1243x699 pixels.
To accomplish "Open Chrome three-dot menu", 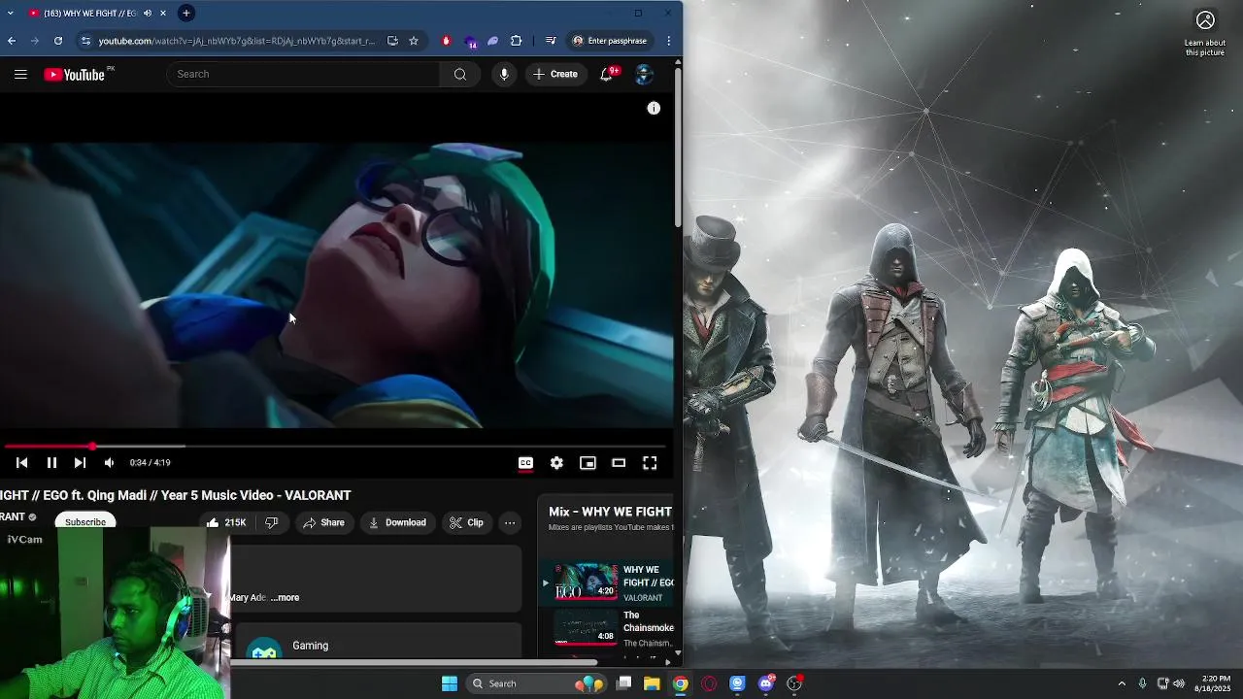I will click(669, 41).
